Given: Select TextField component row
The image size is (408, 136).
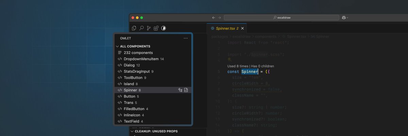Looking at the screenshot, I should (x=153, y=121).
